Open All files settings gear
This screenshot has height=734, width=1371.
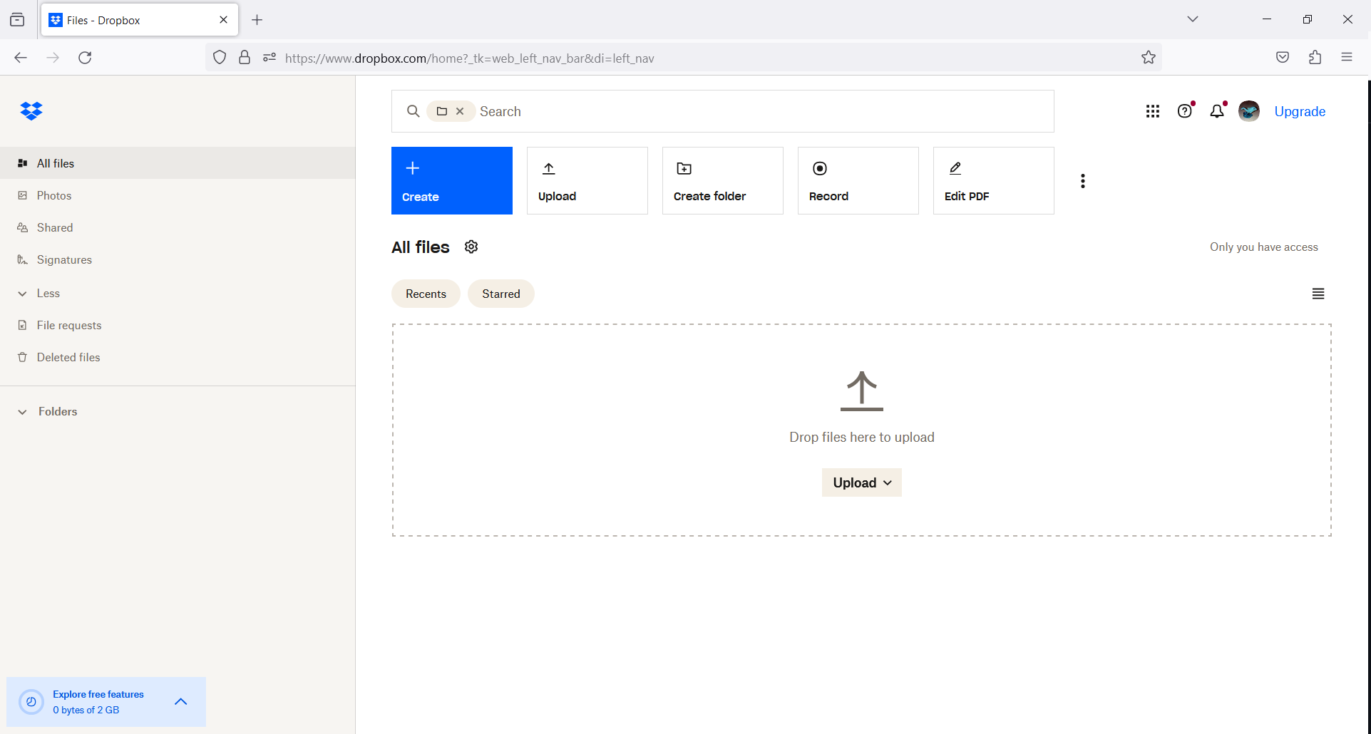[x=471, y=247]
